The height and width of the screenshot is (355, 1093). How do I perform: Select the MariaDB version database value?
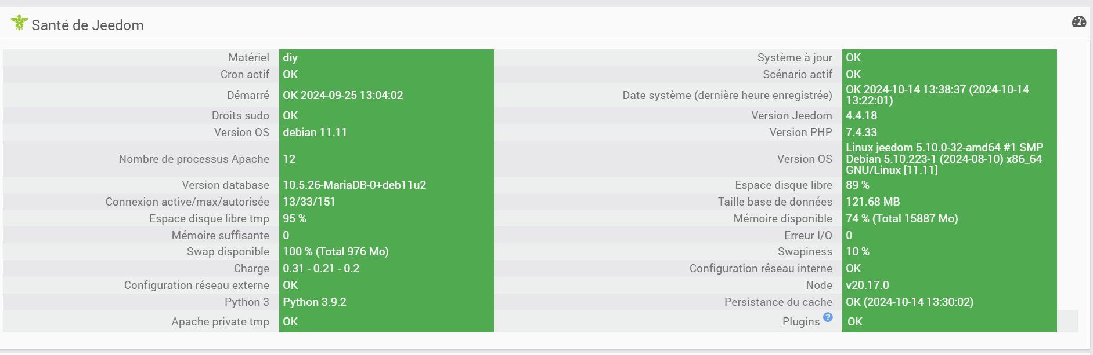pyautogui.click(x=354, y=185)
